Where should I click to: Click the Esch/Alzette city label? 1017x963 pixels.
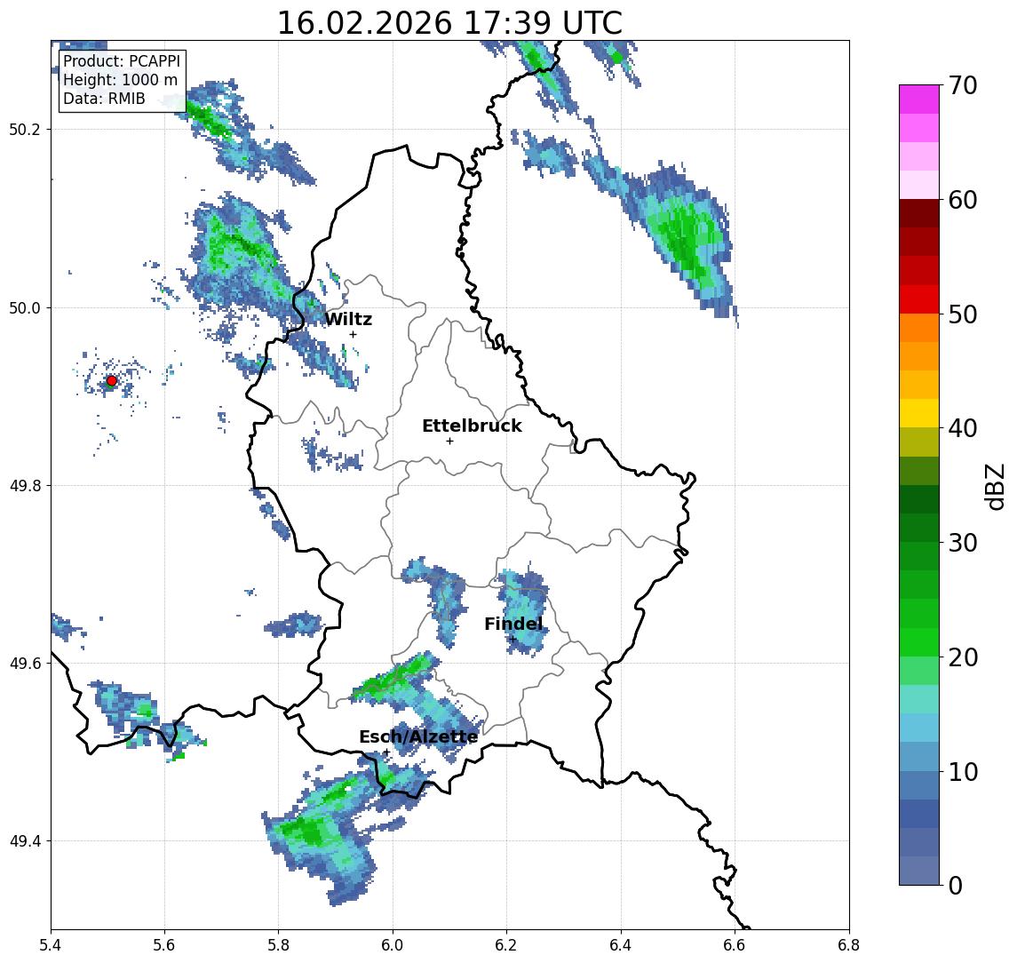click(418, 736)
